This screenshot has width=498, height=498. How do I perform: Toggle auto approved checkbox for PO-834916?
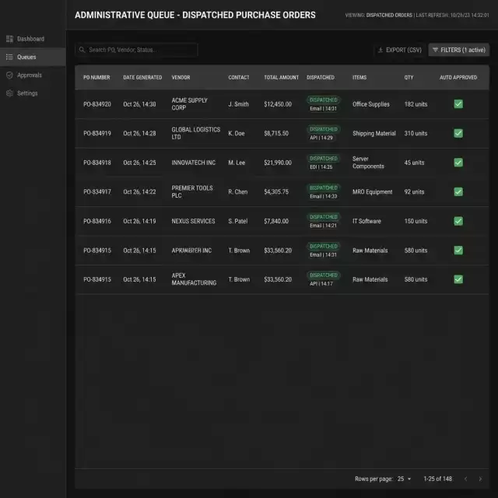pos(458,221)
